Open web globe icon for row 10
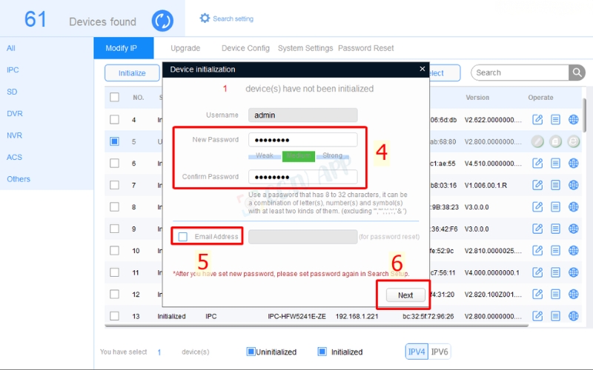This screenshot has width=593, height=370. (x=573, y=250)
